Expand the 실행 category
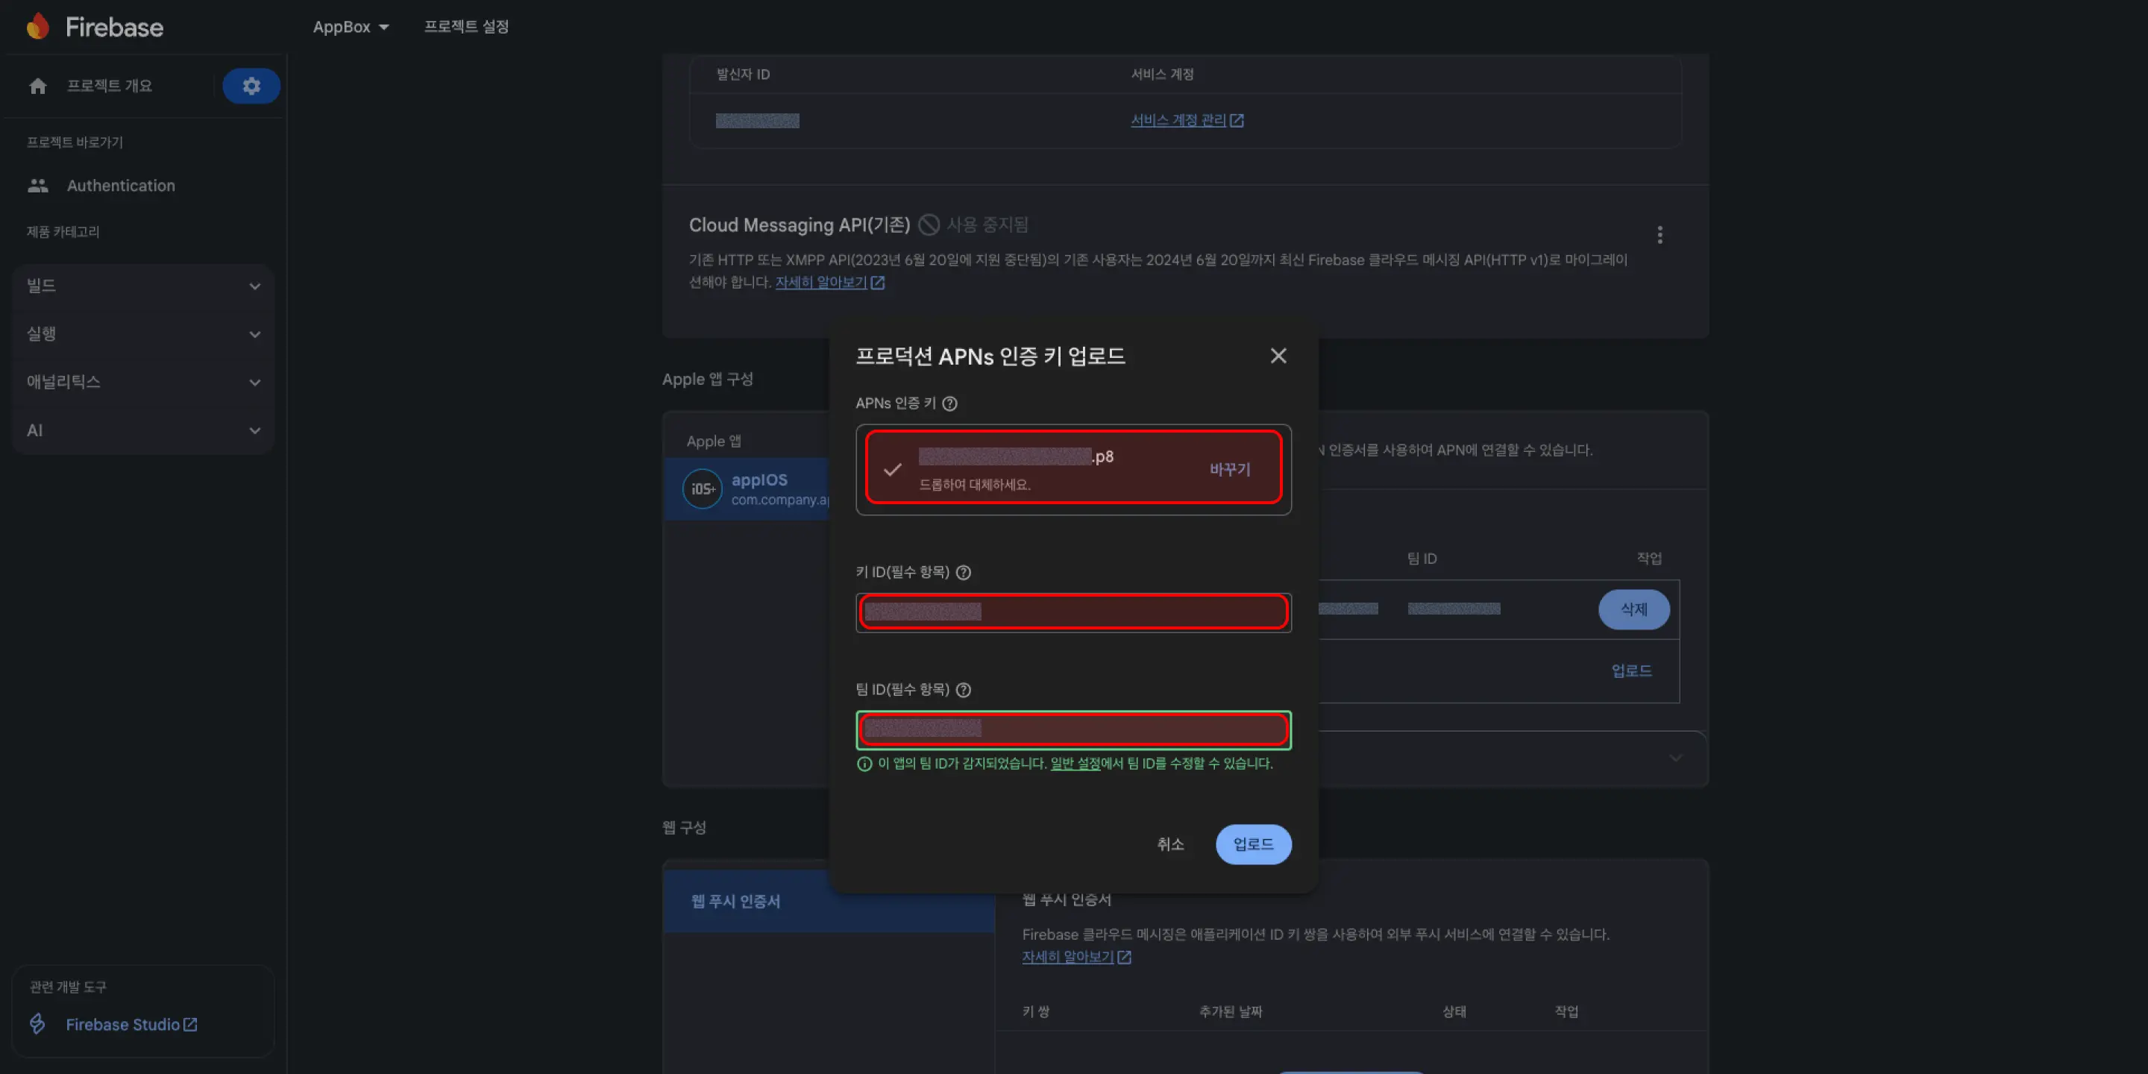Image resolution: width=2148 pixels, height=1074 pixels. (x=143, y=334)
